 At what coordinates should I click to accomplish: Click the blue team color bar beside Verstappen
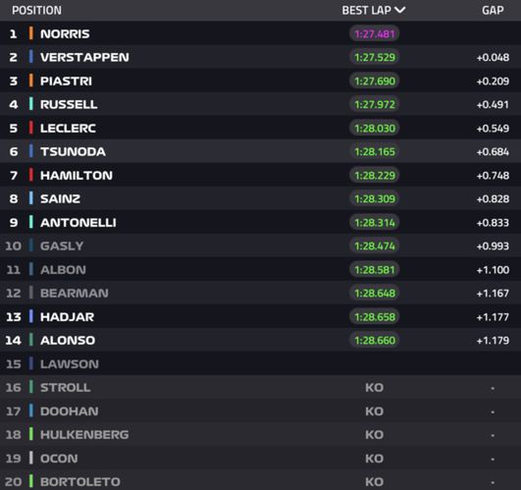tap(30, 57)
